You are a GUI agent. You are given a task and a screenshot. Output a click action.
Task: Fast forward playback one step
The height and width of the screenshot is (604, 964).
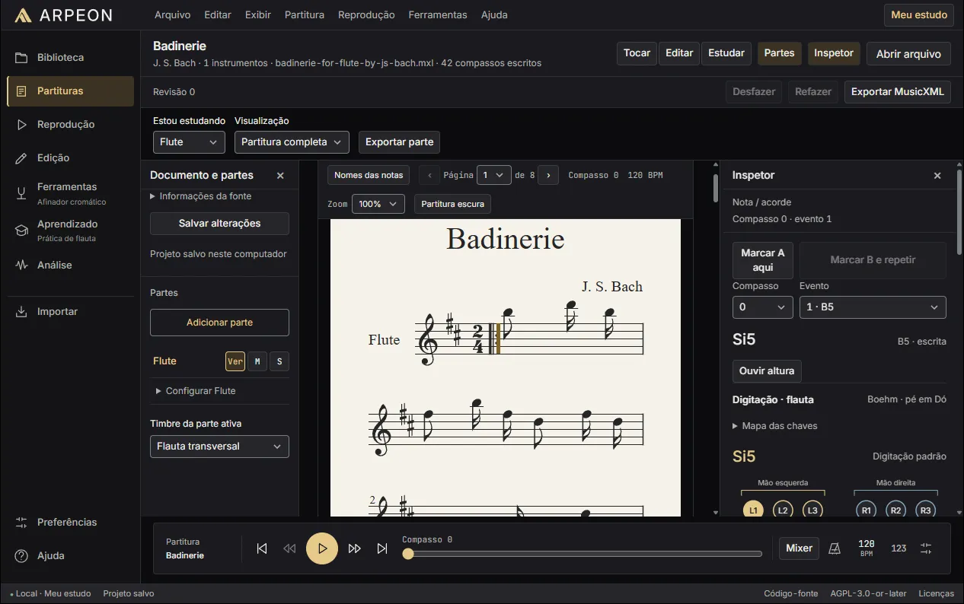coord(355,548)
